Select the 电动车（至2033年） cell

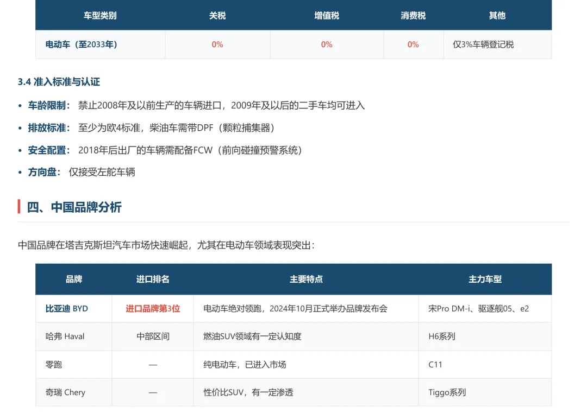101,44
